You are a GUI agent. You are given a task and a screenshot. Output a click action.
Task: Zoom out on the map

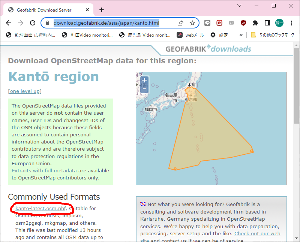click(144, 89)
